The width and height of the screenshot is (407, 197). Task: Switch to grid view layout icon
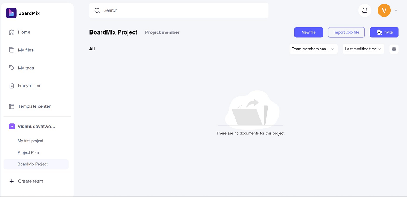tap(394, 49)
